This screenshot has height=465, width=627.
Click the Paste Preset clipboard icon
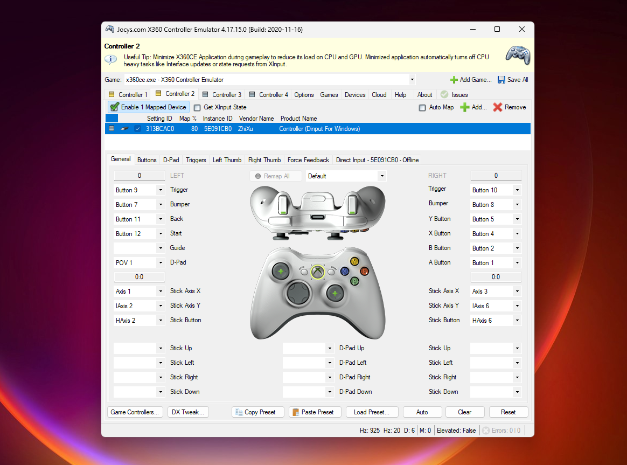click(x=296, y=412)
